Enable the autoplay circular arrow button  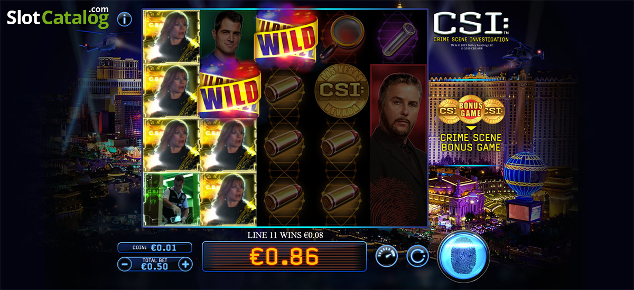click(x=417, y=256)
